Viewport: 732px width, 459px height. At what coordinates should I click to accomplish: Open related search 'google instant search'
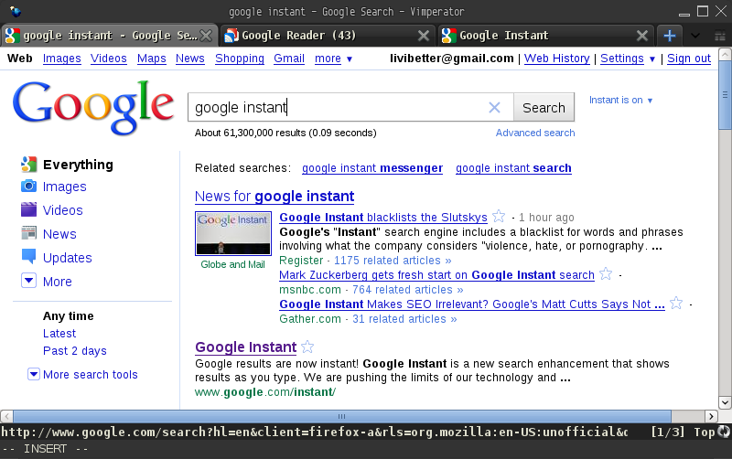513,168
